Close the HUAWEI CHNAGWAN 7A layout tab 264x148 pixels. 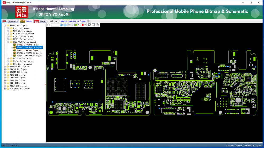88,21
